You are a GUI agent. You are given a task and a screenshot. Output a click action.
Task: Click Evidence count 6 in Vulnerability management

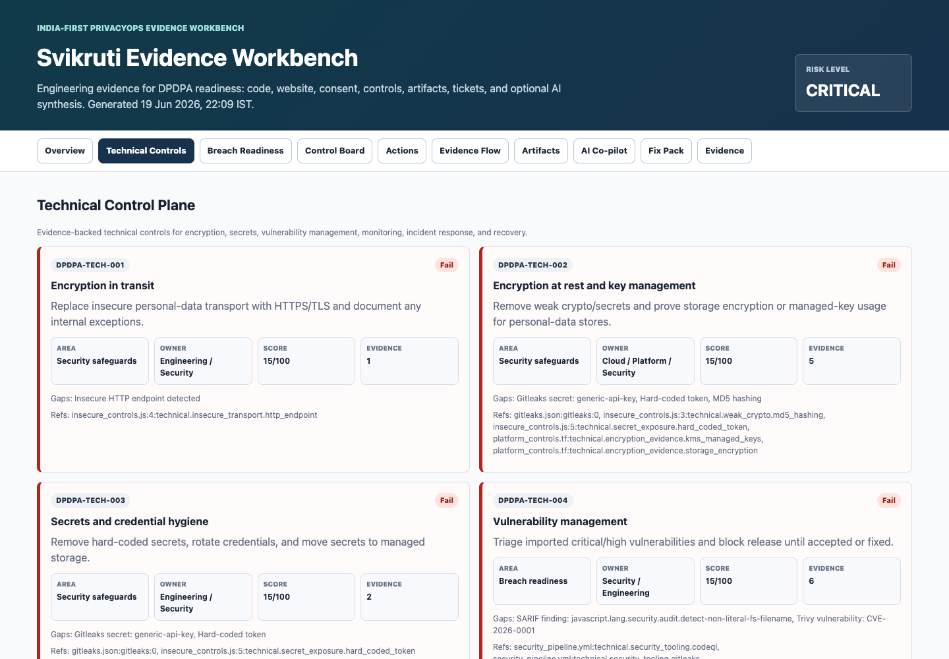coord(851,581)
